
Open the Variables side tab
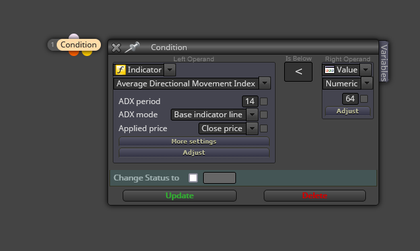point(384,62)
